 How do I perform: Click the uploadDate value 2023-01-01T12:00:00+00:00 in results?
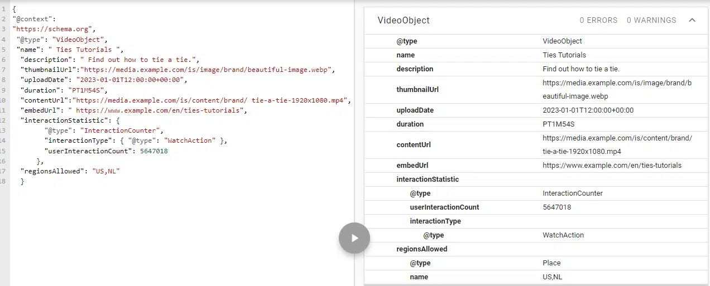pos(588,110)
